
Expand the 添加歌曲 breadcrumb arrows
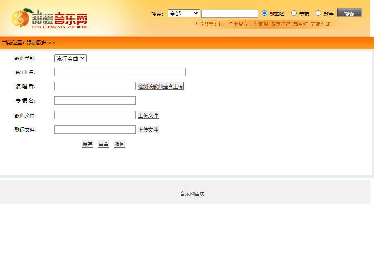[51, 42]
